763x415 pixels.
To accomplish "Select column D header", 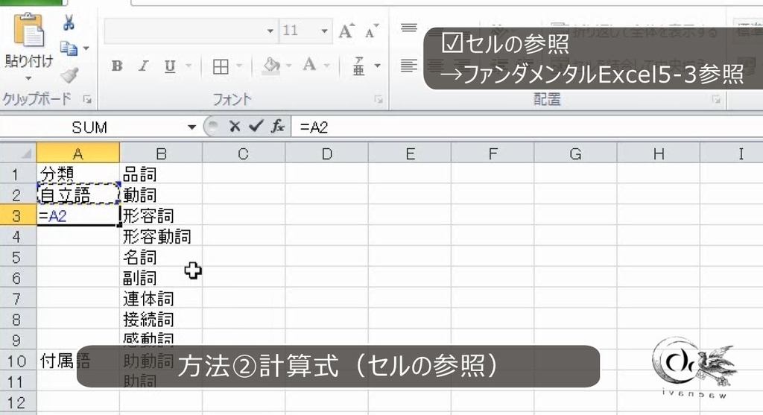I will click(327, 153).
